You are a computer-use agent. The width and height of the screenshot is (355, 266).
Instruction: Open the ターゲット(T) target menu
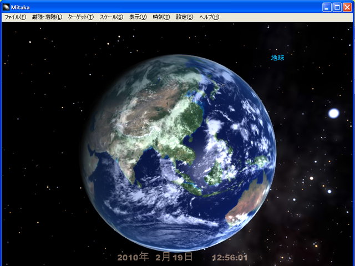[x=81, y=17]
